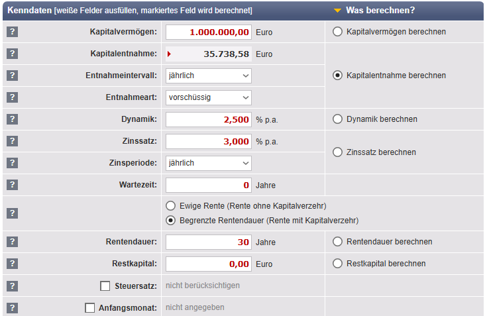Expand the Entnahmeart dropdown set to vorschüssig
485x316 pixels.
click(x=209, y=97)
